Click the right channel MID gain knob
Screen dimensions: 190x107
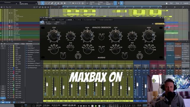point(132,36)
